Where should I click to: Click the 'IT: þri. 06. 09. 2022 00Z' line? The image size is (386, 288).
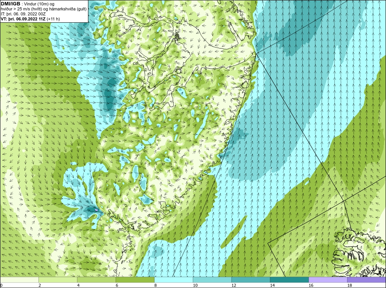pos(23,14)
